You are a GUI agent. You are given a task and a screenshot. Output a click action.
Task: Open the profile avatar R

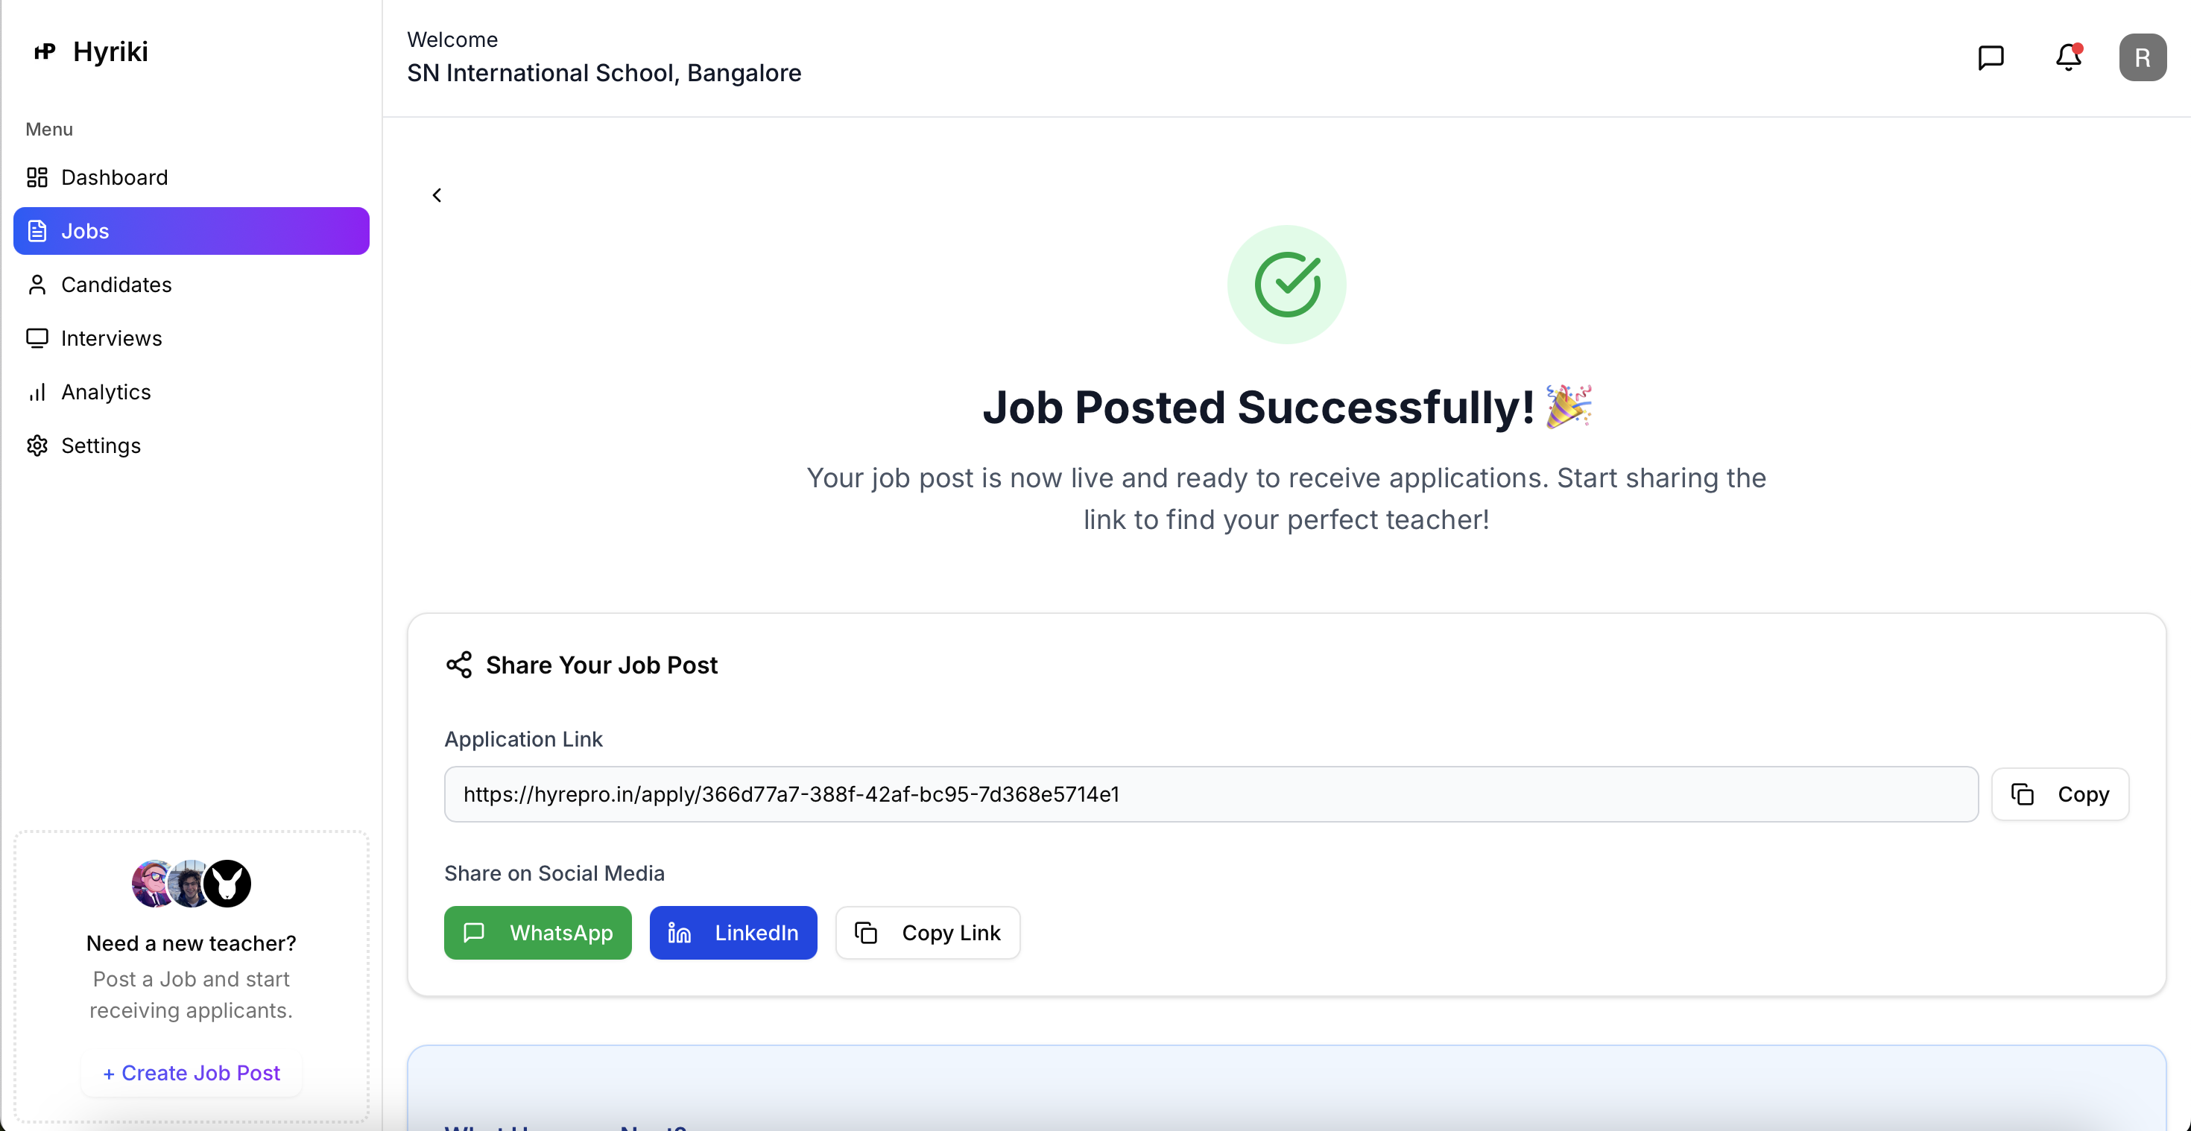pyautogui.click(x=2143, y=57)
